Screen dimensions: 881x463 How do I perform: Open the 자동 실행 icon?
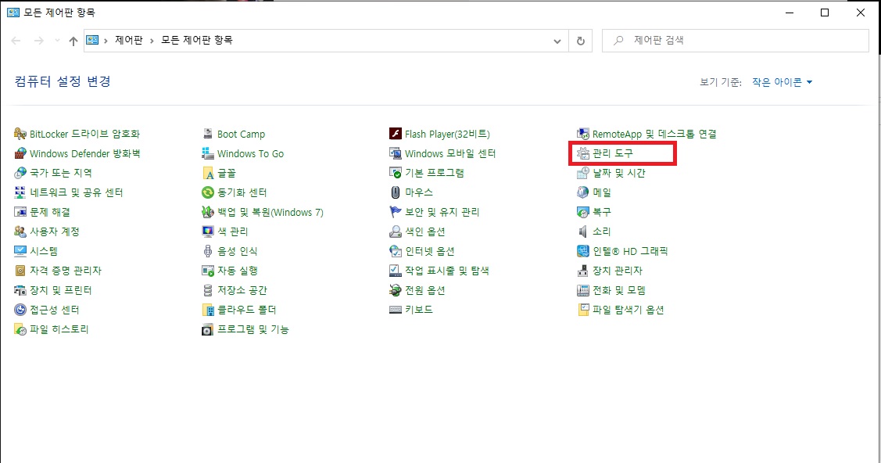208,271
